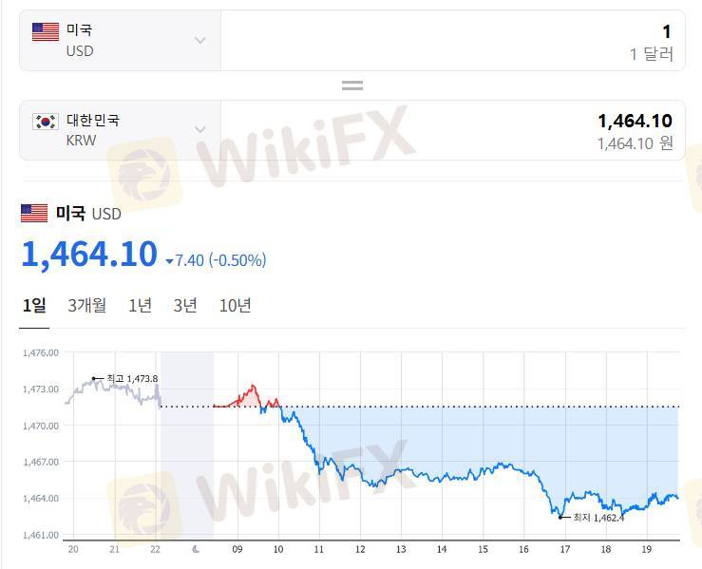Click the 최저 1,462.4 low marker
This screenshot has width=702, height=569.
(592, 518)
